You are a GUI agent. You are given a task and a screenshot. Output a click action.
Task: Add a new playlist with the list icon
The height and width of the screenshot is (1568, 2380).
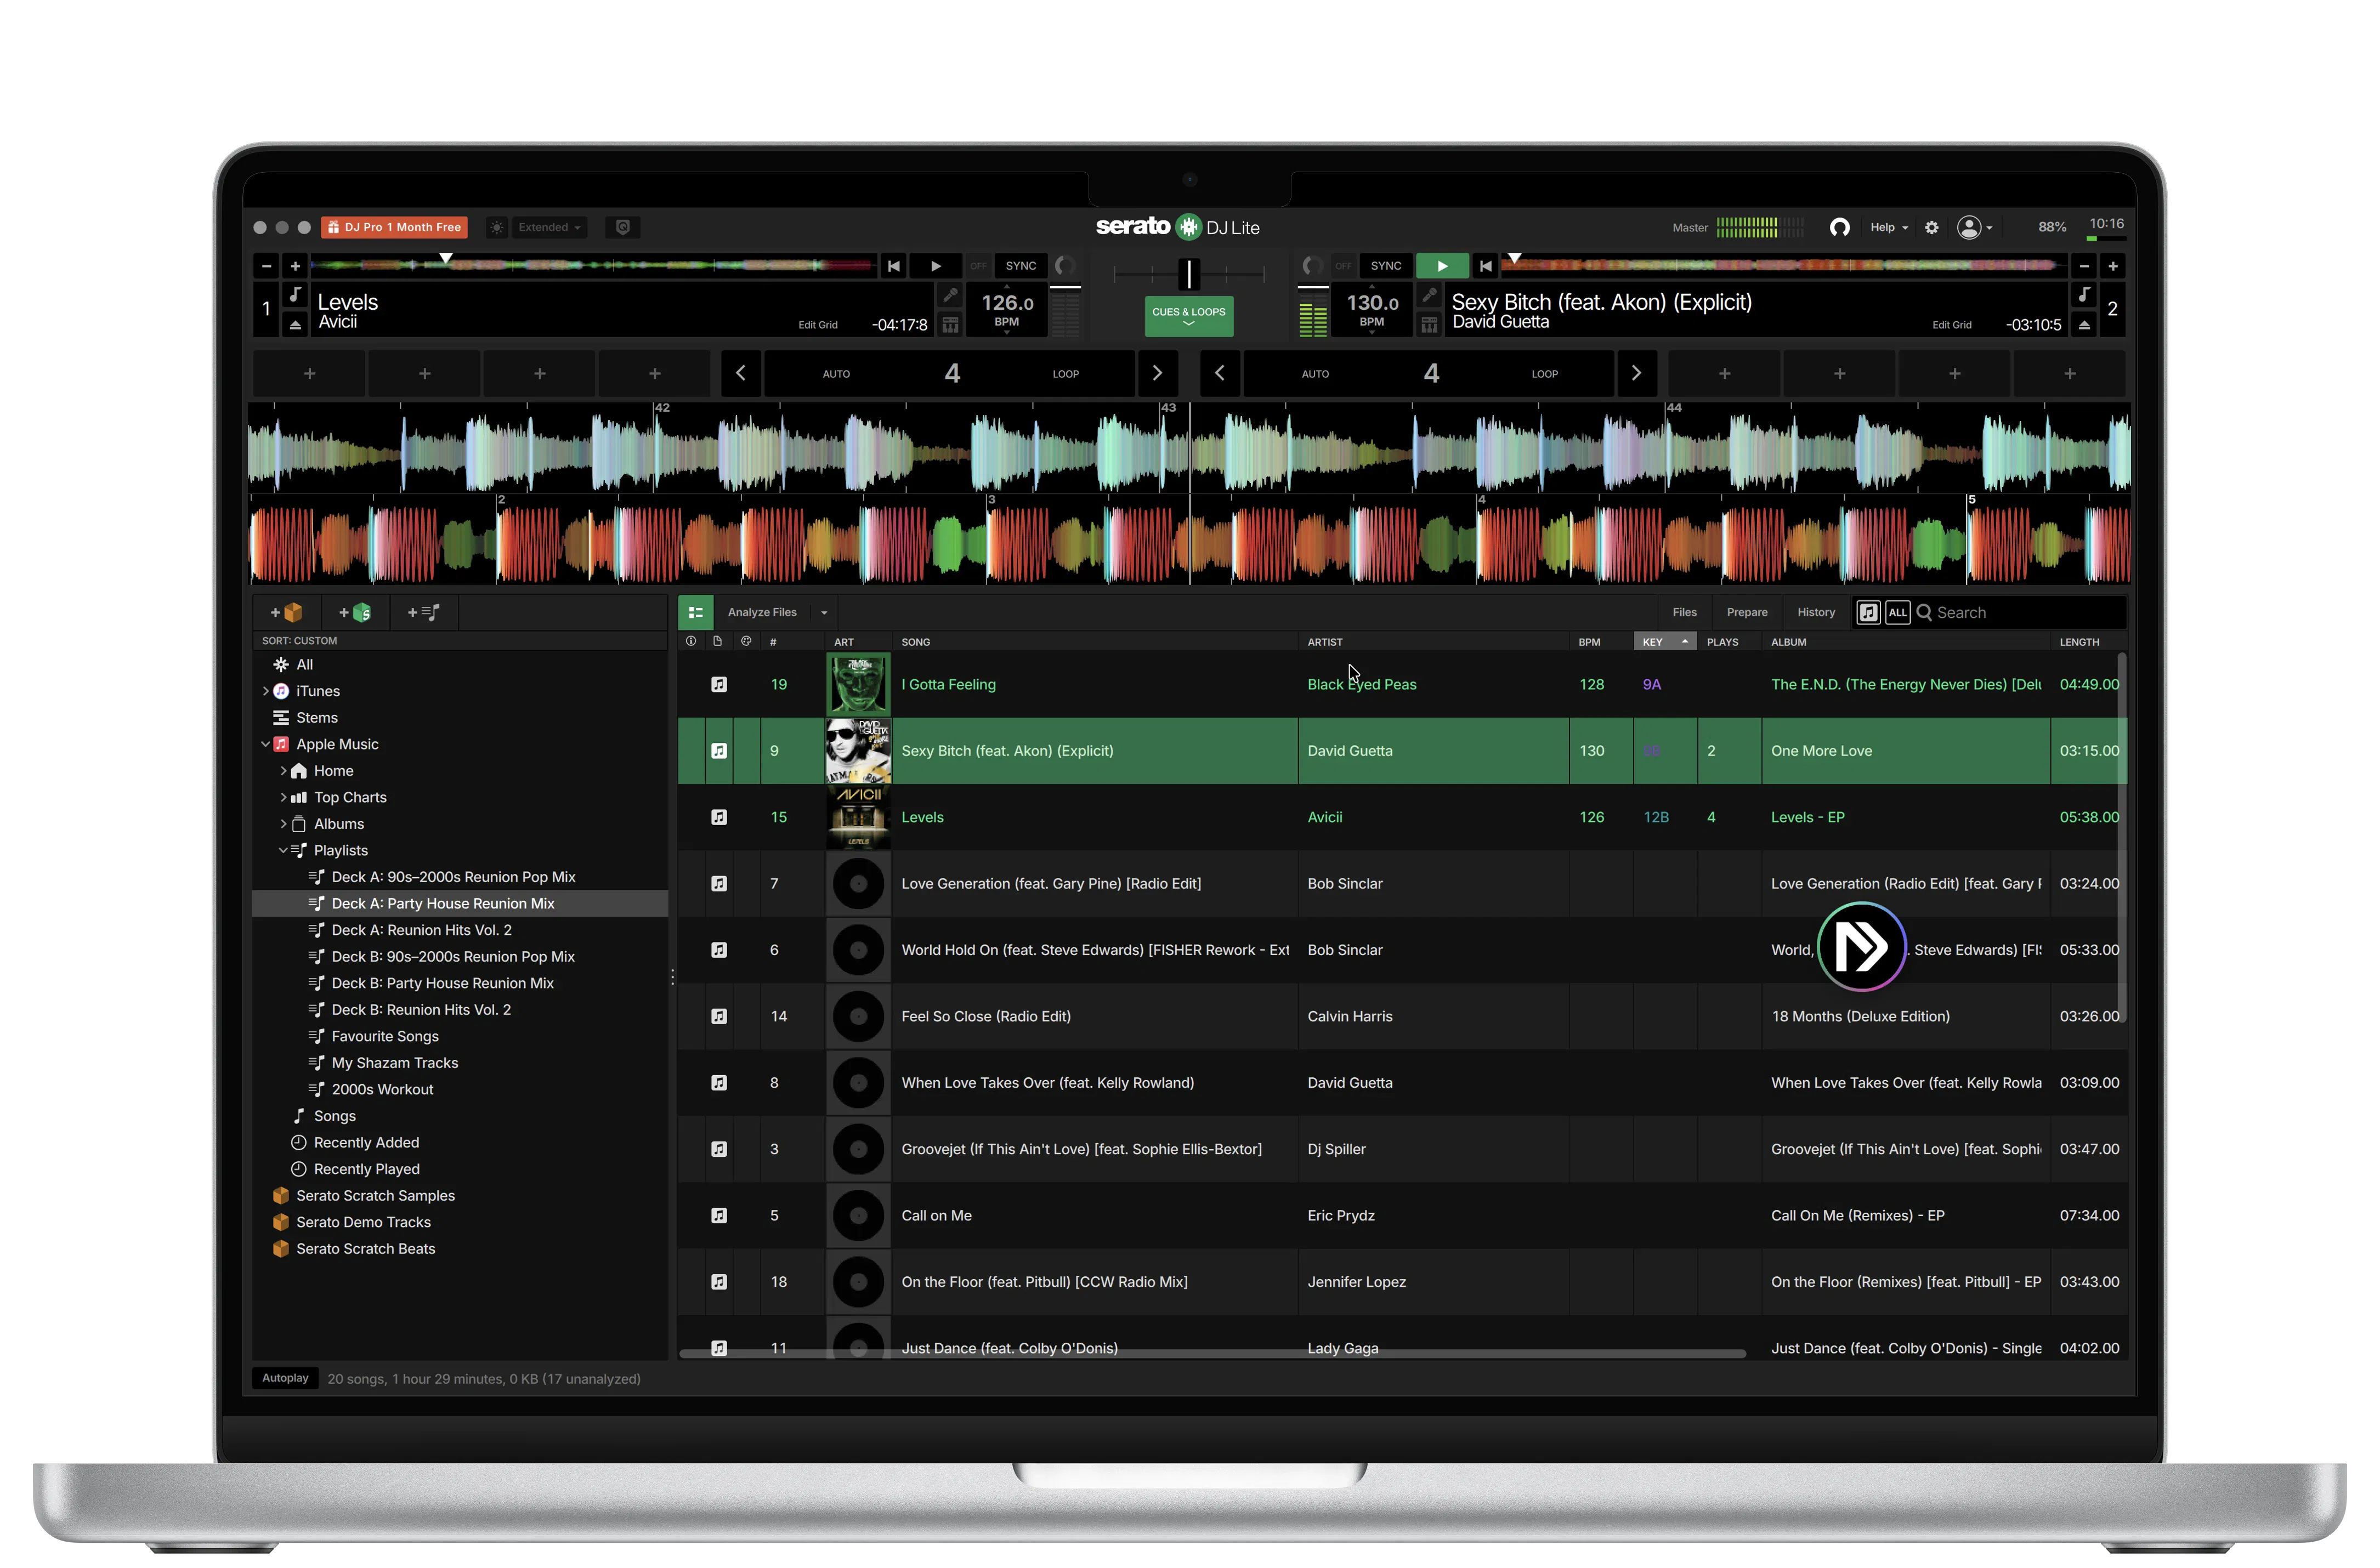pyautogui.click(x=424, y=612)
